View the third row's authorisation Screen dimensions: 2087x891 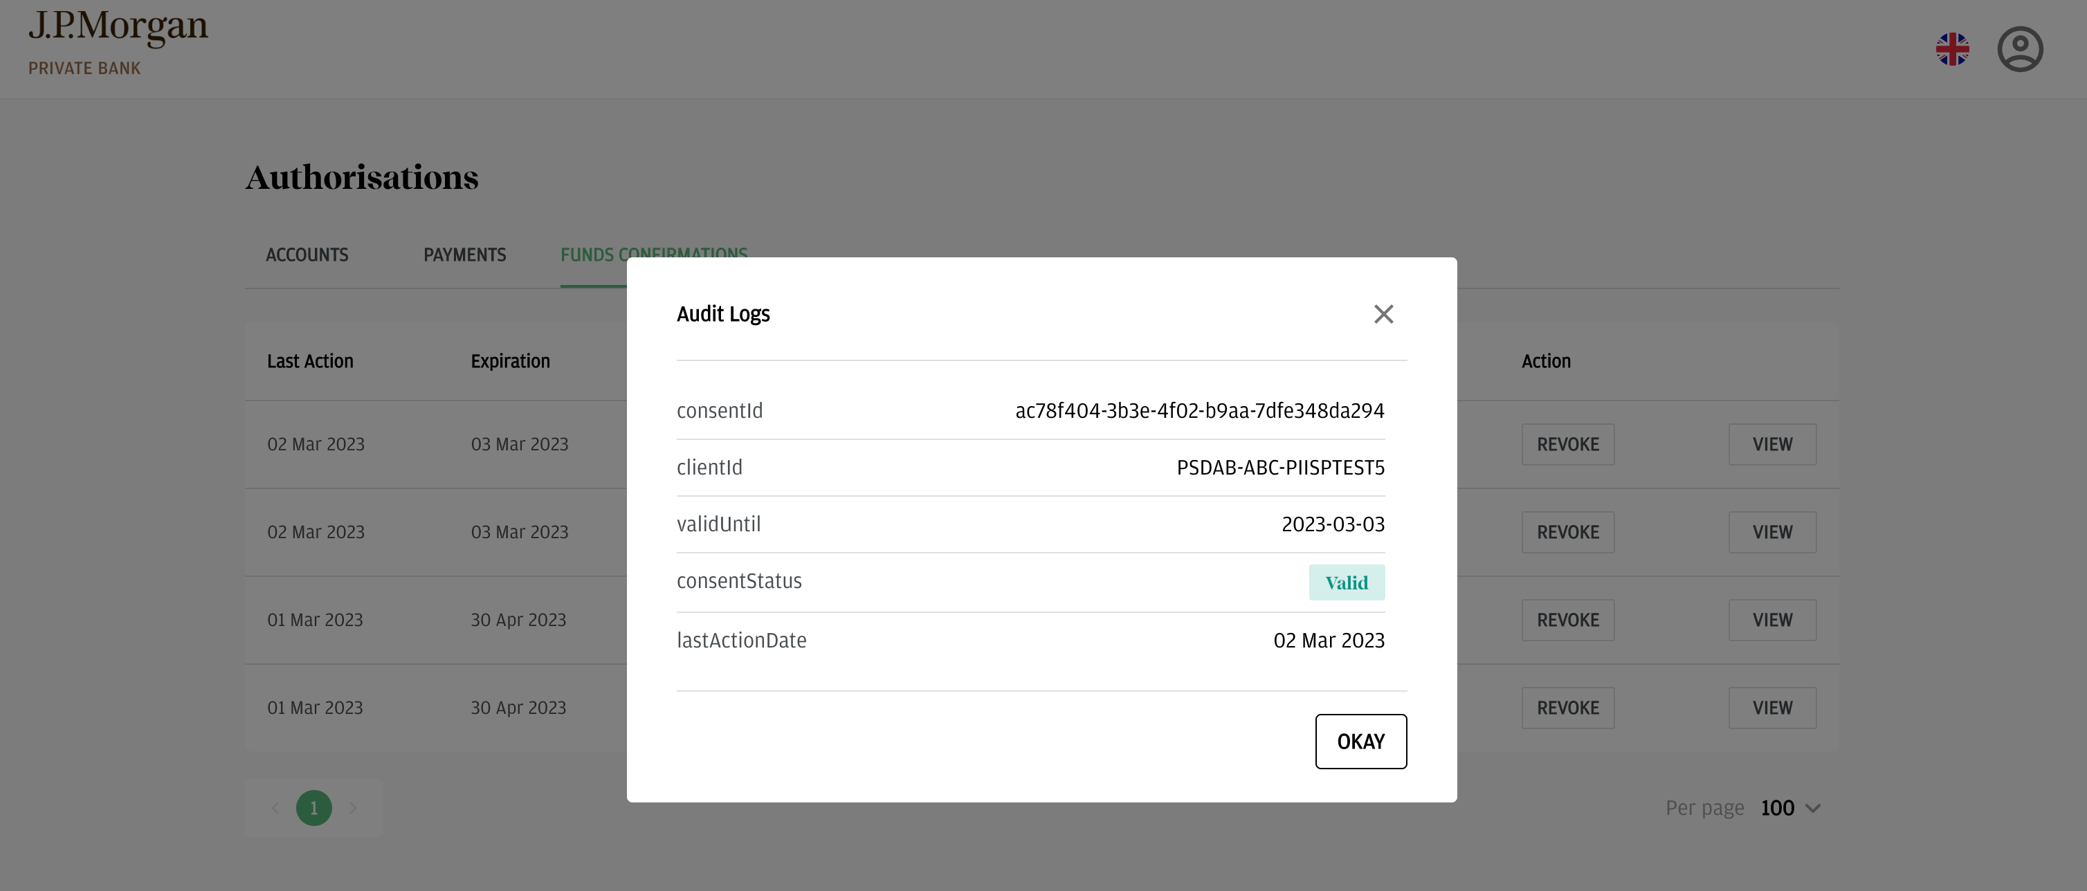point(1772,620)
